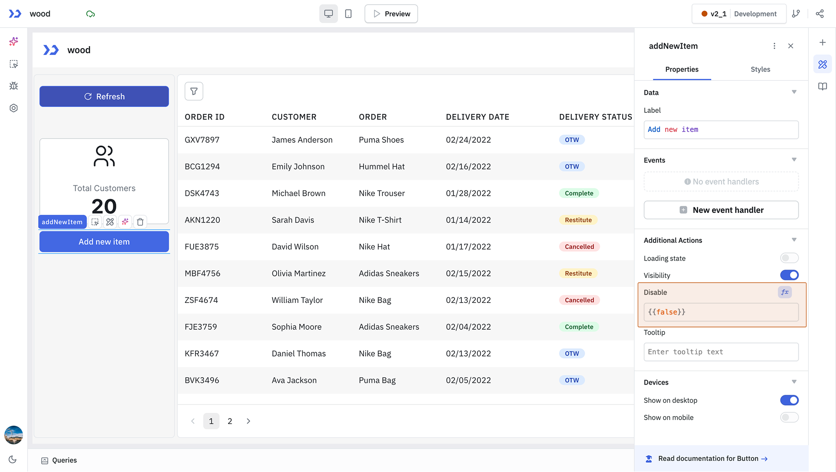836x472 pixels.
Task: Go to page 2 of the table
Action: point(230,422)
